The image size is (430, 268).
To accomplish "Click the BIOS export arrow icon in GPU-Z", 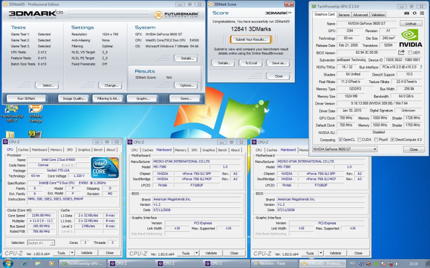I will [401, 52].
